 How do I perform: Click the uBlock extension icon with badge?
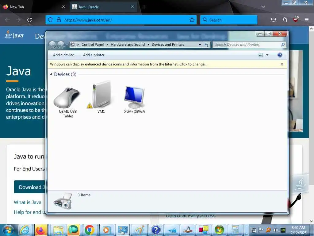click(x=296, y=19)
